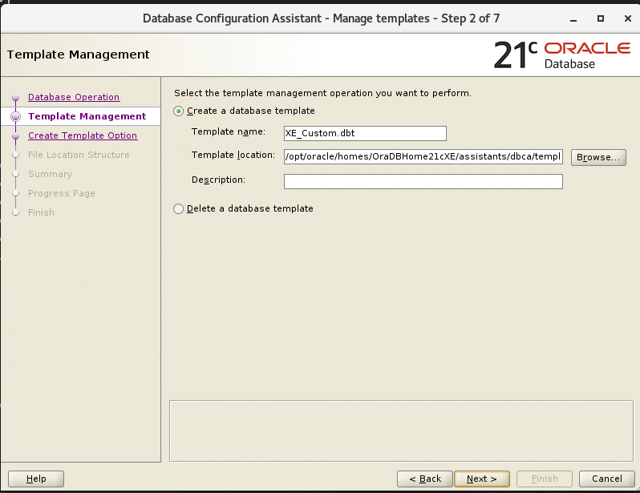
Task: Open the Database Operation step link
Action: 74,97
